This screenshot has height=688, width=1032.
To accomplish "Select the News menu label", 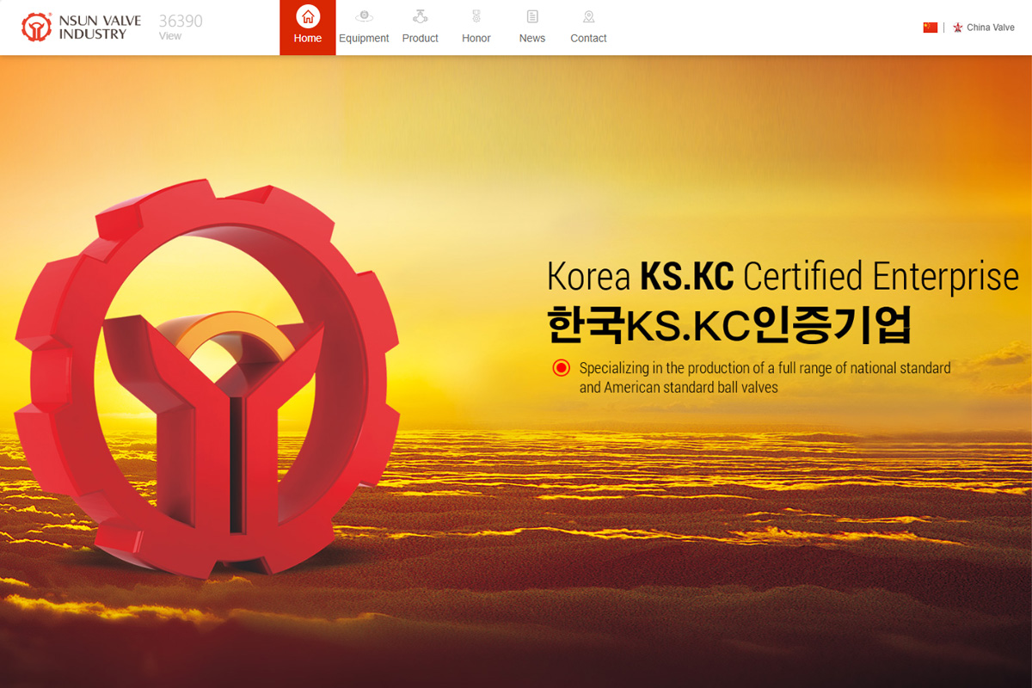I will point(532,38).
